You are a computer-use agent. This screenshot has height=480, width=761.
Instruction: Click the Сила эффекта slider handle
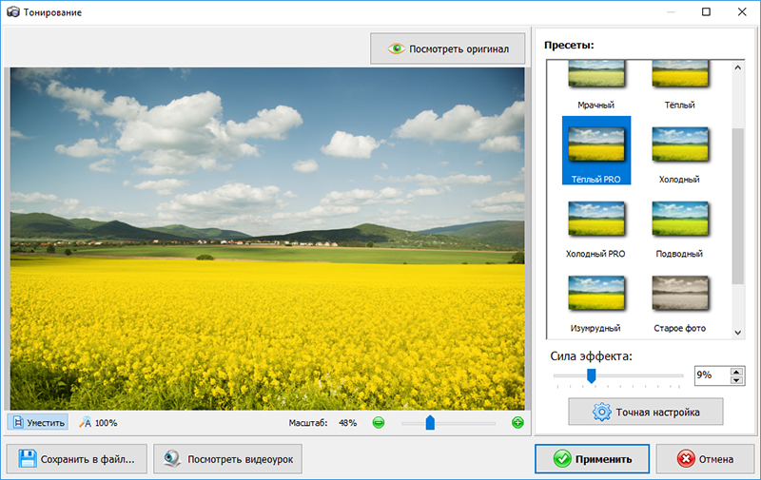[x=591, y=376]
